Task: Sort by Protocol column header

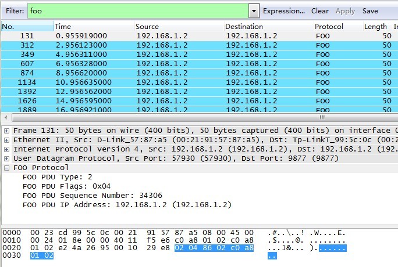Action: pyautogui.click(x=338, y=26)
